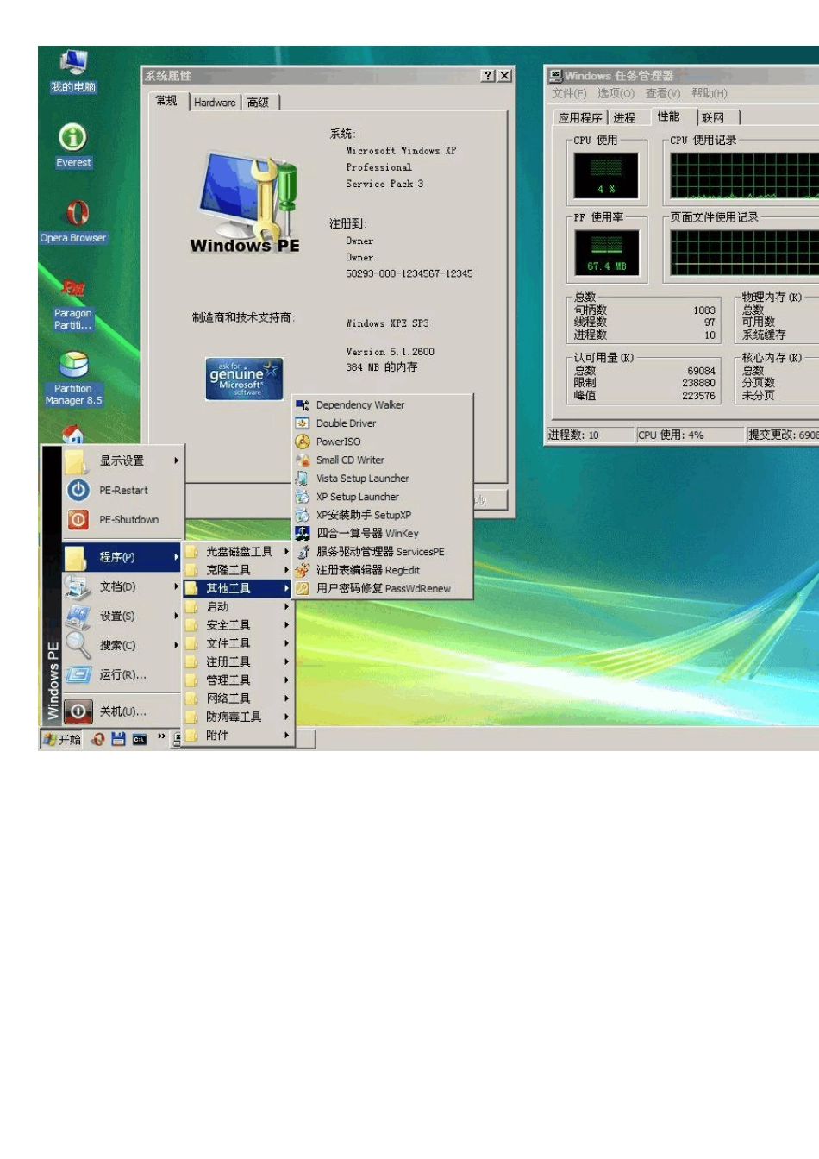Launch Paragon Partition desktop shortcut
The image size is (819, 1159).
coord(73,304)
